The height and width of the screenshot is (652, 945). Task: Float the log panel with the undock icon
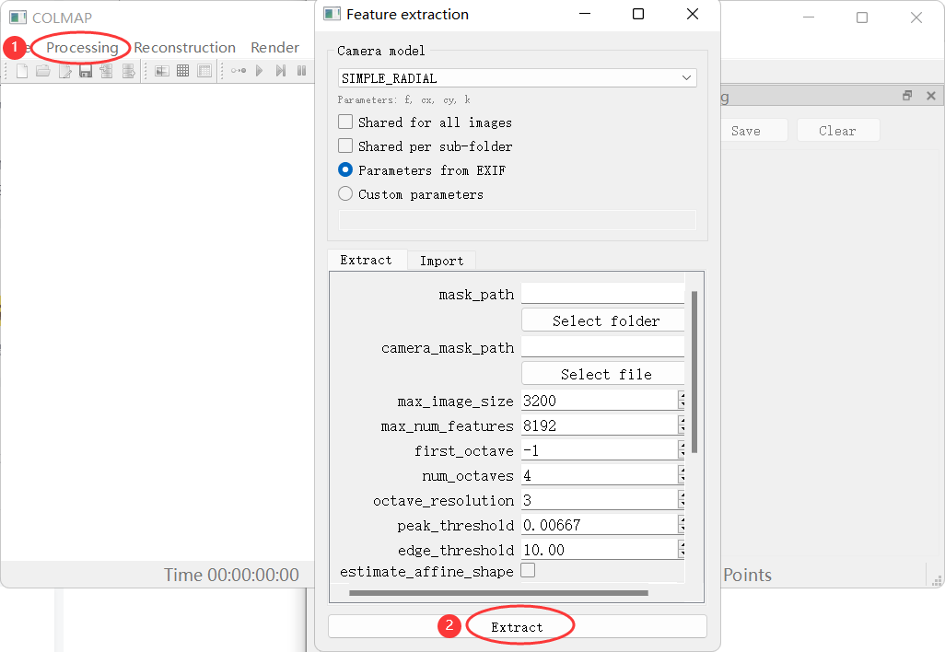tap(907, 96)
